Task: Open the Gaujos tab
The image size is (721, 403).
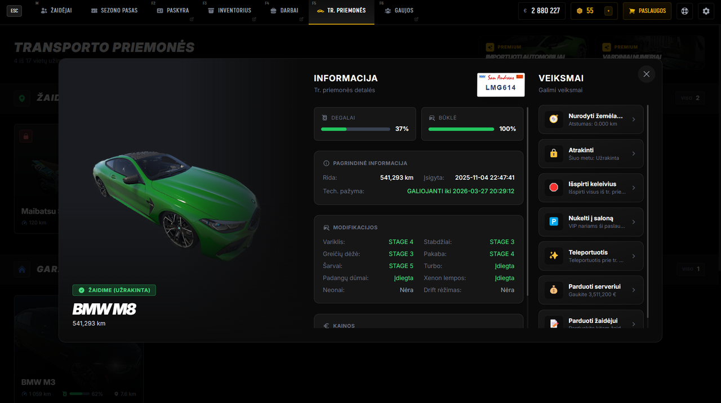Action: tap(399, 11)
